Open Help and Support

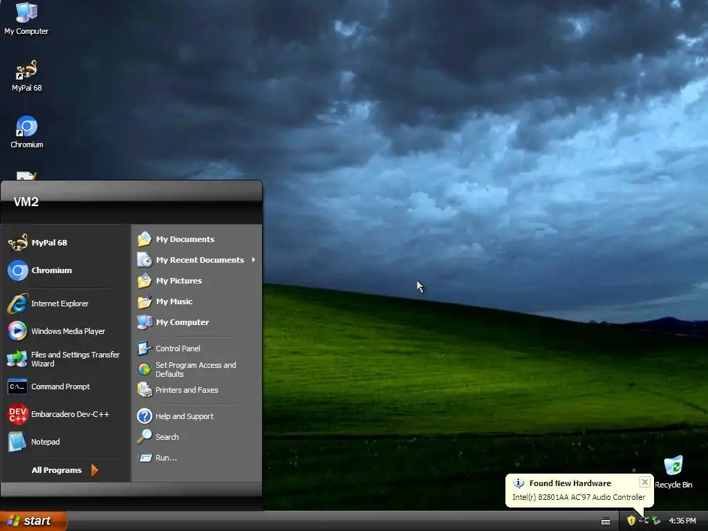click(x=197, y=416)
